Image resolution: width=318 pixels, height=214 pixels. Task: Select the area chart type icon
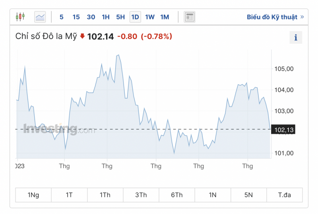click(x=40, y=17)
